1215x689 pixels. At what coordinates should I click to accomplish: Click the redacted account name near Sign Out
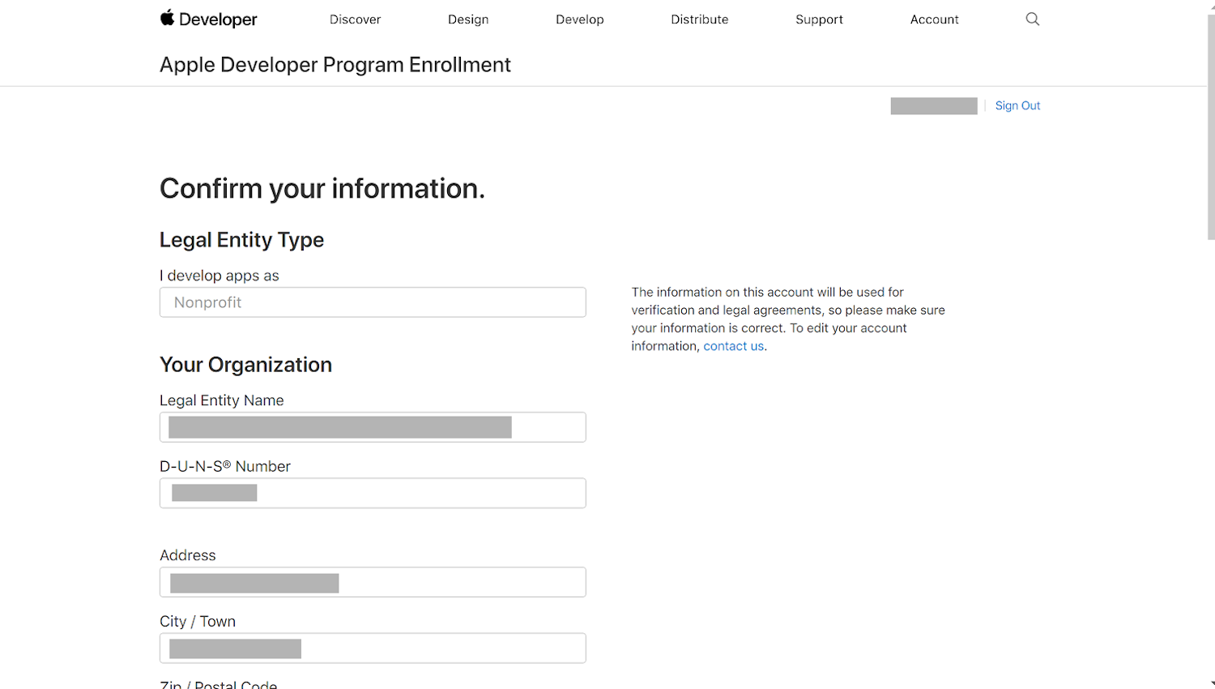coord(934,106)
